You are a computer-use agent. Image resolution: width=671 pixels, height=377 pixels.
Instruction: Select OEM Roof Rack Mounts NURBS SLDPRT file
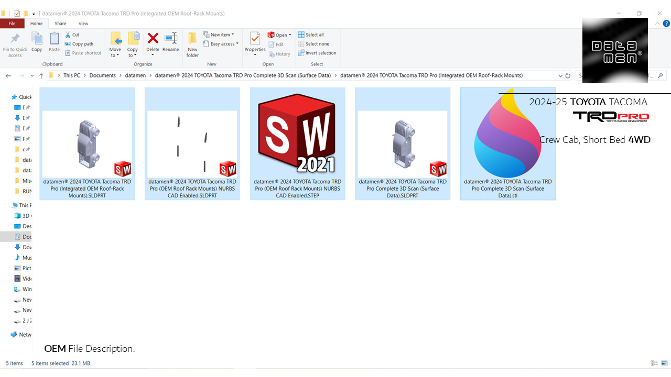(x=192, y=143)
